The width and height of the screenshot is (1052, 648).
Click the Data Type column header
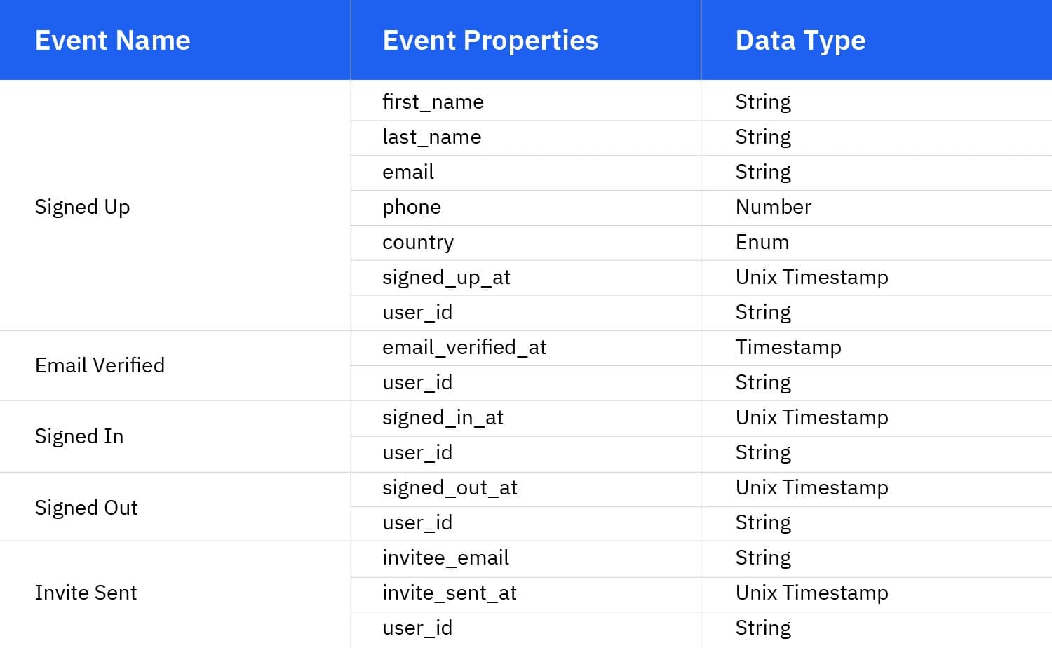click(x=800, y=40)
